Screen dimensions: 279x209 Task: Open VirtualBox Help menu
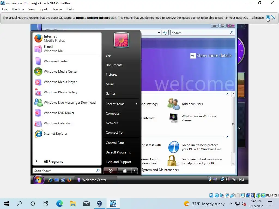coord(70,9)
